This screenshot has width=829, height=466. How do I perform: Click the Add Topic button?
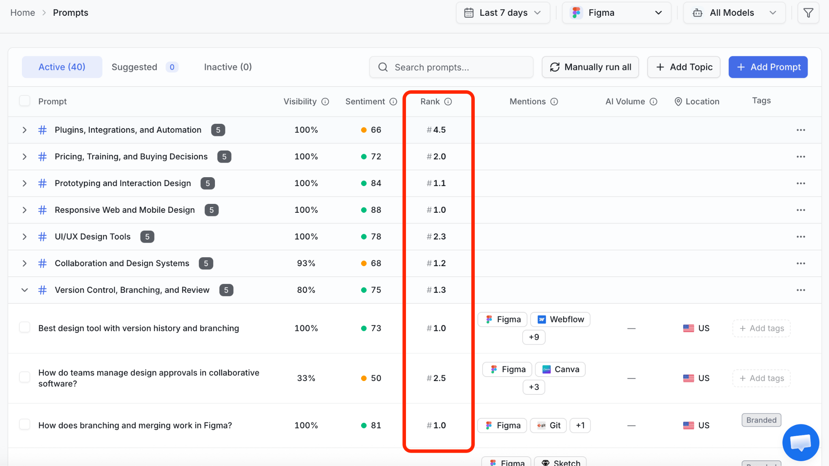click(x=684, y=67)
